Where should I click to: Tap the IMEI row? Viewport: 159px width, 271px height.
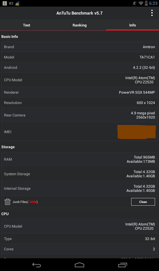point(79,132)
